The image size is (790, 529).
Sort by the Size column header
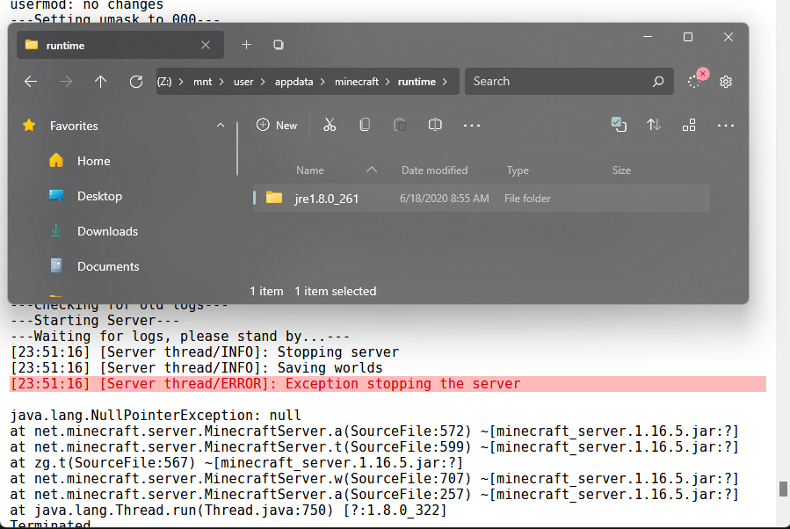621,170
